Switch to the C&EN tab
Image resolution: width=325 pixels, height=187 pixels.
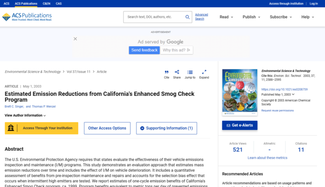click(x=46, y=3)
